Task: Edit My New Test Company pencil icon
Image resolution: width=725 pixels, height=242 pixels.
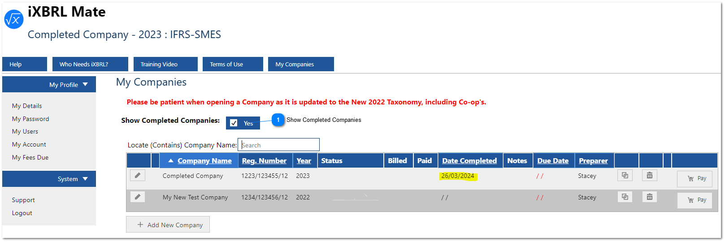Action: point(138,197)
